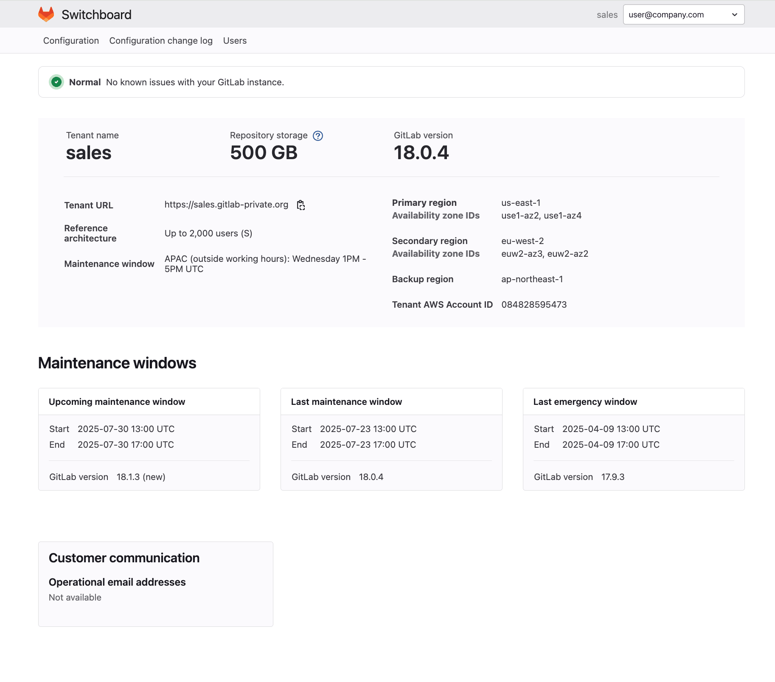Click the green Normal status icon
This screenshot has height=682, width=775.
pos(56,82)
